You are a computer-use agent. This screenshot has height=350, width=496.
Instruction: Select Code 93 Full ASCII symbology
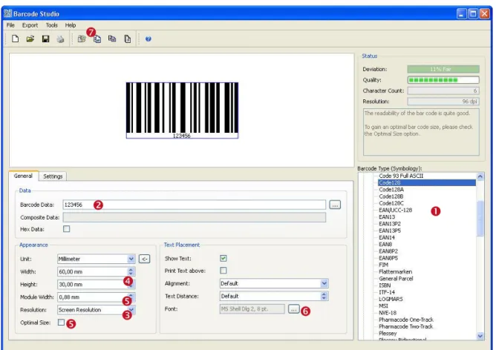(x=401, y=176)
